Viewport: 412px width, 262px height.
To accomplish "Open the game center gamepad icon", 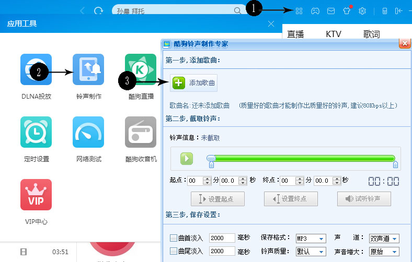I will pyautogui.click(x=315, y=11).
